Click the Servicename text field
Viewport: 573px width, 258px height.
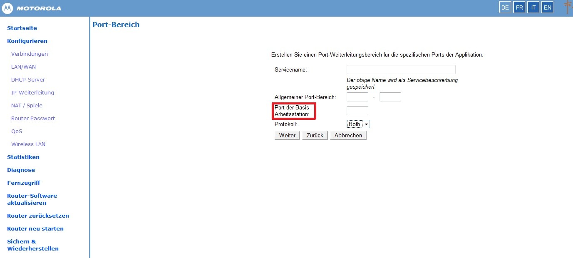point(401,69)
